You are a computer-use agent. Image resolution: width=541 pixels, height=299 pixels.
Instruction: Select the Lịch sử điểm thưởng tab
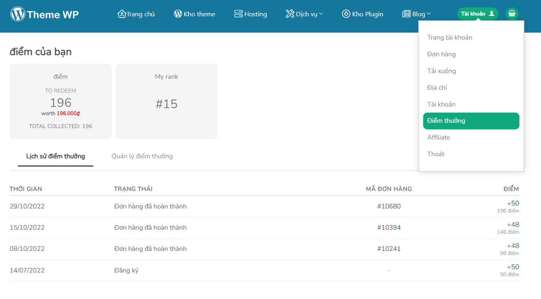(55, 156)
